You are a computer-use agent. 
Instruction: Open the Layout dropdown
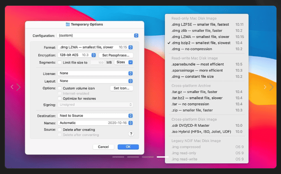click(95, 81)
